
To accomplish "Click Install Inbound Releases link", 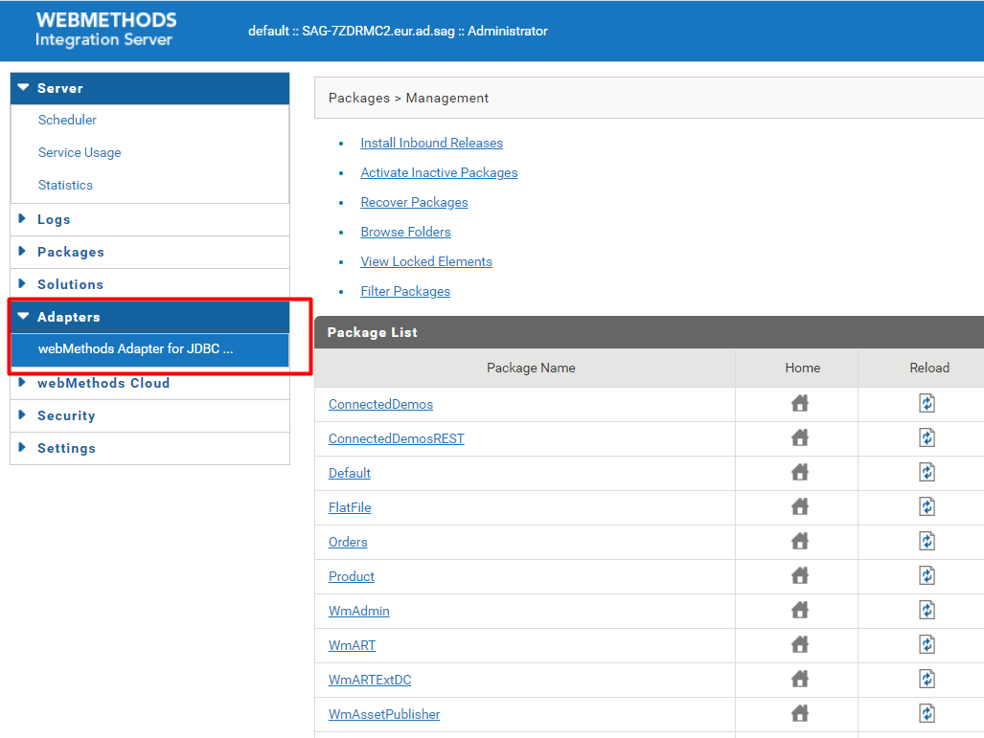I will [x=432, y=143].
